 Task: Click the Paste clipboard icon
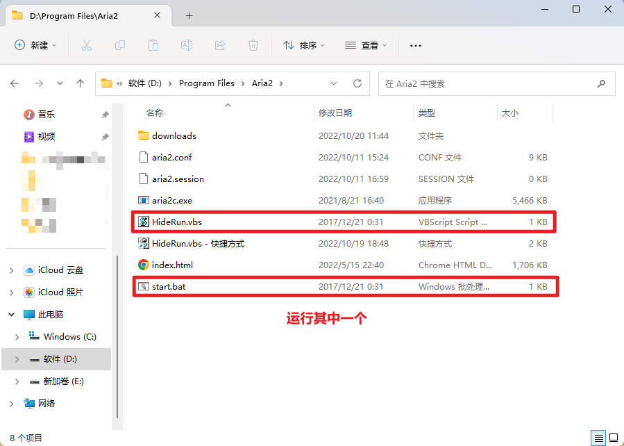(x=153, y=45)
